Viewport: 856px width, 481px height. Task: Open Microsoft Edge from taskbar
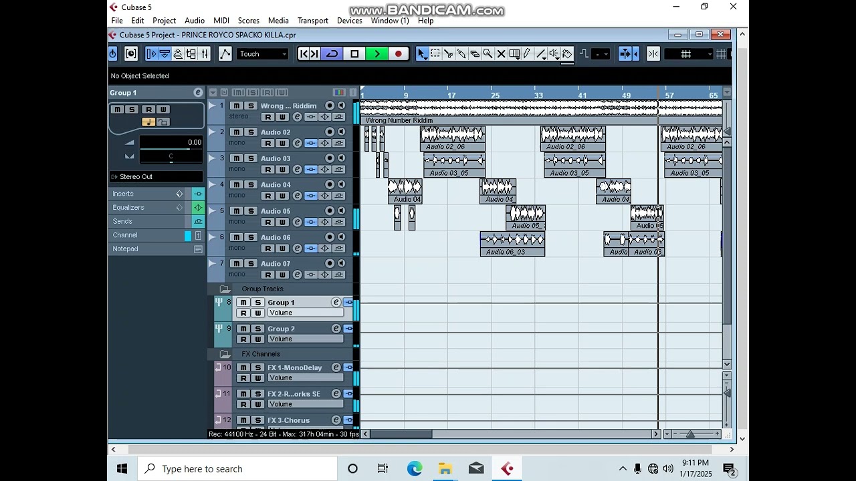point(415,469)
